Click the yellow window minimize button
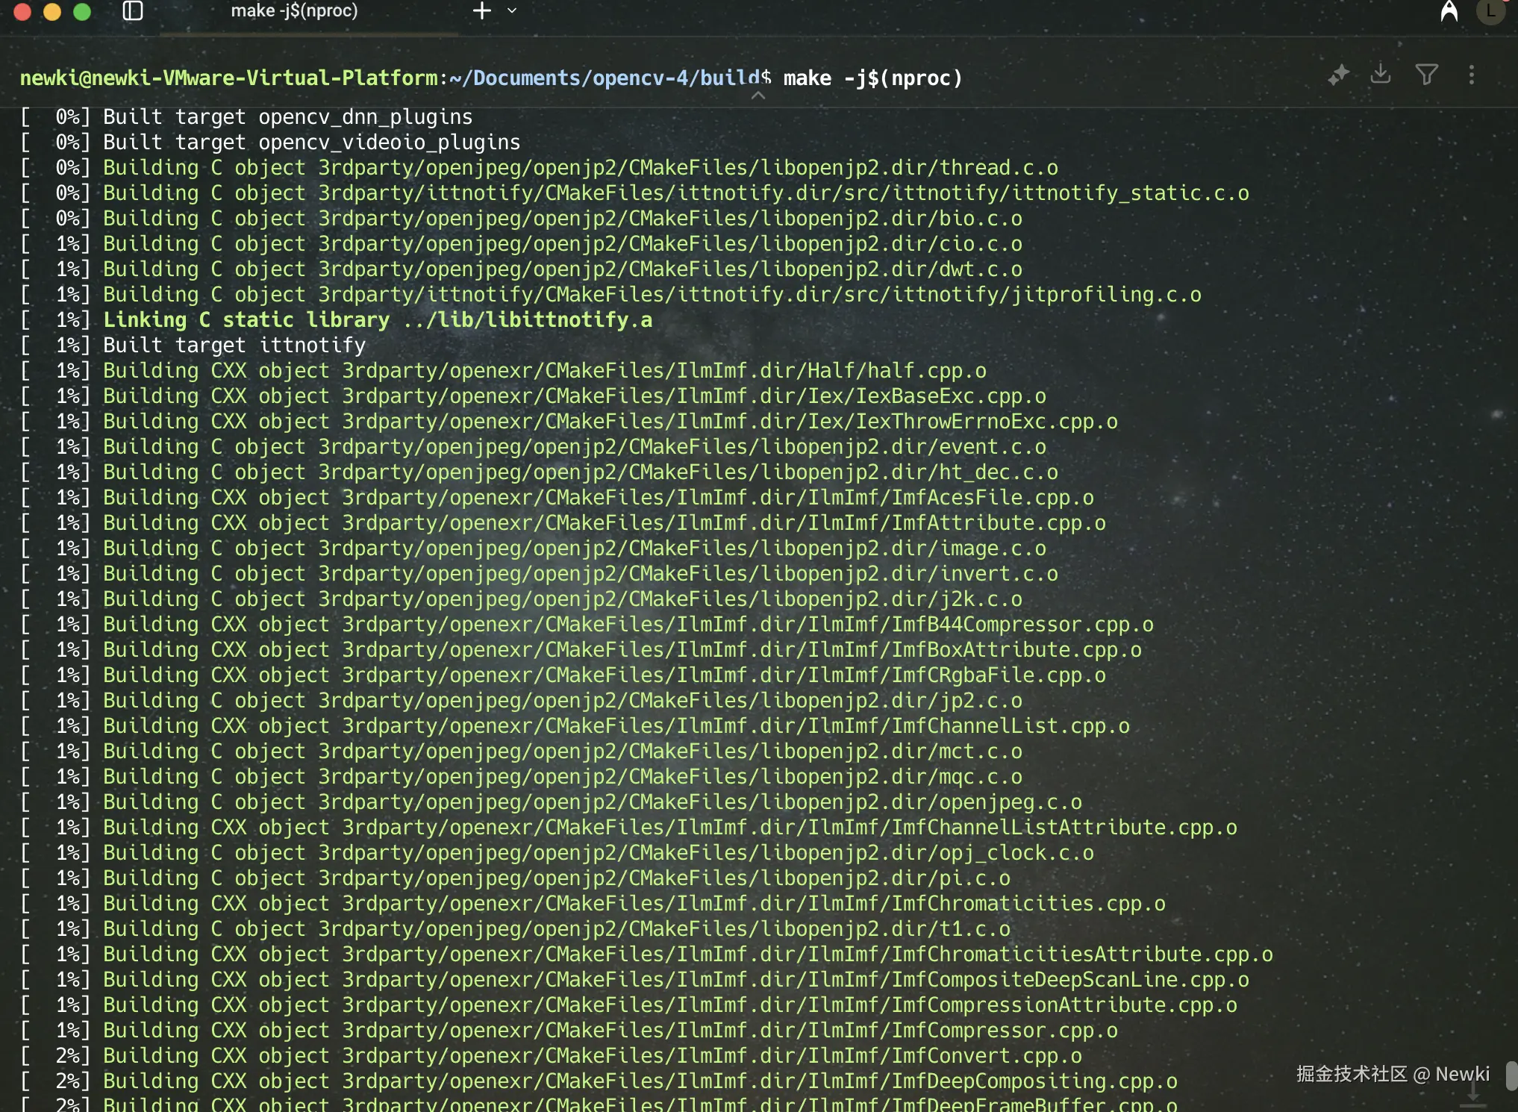1518x1112 pixels. click(x=52, y=11)
